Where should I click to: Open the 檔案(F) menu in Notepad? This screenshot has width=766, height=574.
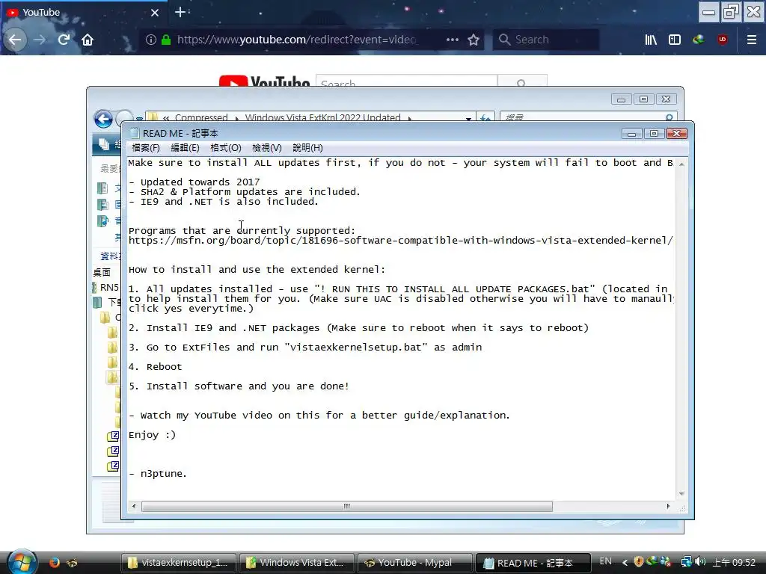pos(146,148)
